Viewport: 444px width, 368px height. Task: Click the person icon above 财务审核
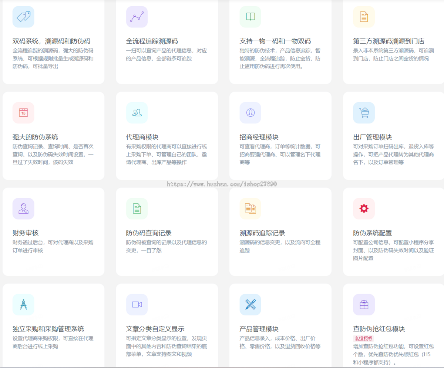click(x=23, y=209)
